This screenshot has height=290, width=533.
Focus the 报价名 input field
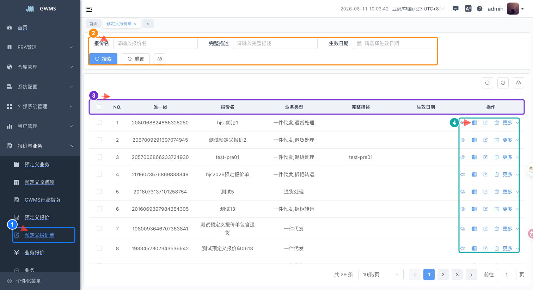[155, 43]
